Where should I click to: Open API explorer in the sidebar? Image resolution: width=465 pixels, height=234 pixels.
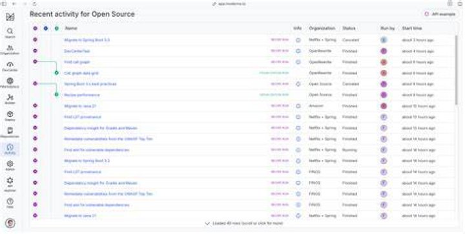[x=10, y=184]
